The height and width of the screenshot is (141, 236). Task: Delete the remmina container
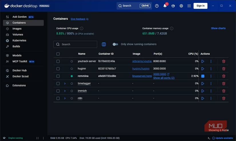[x=224, y=76]
